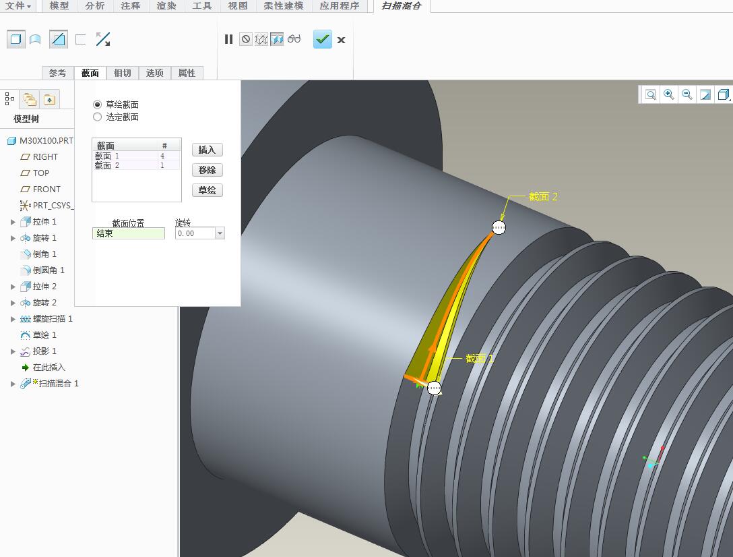Viewport: 733px width, 557px height.
Task: Open the 文件 menu dropdown
Action: coord(18,5)
